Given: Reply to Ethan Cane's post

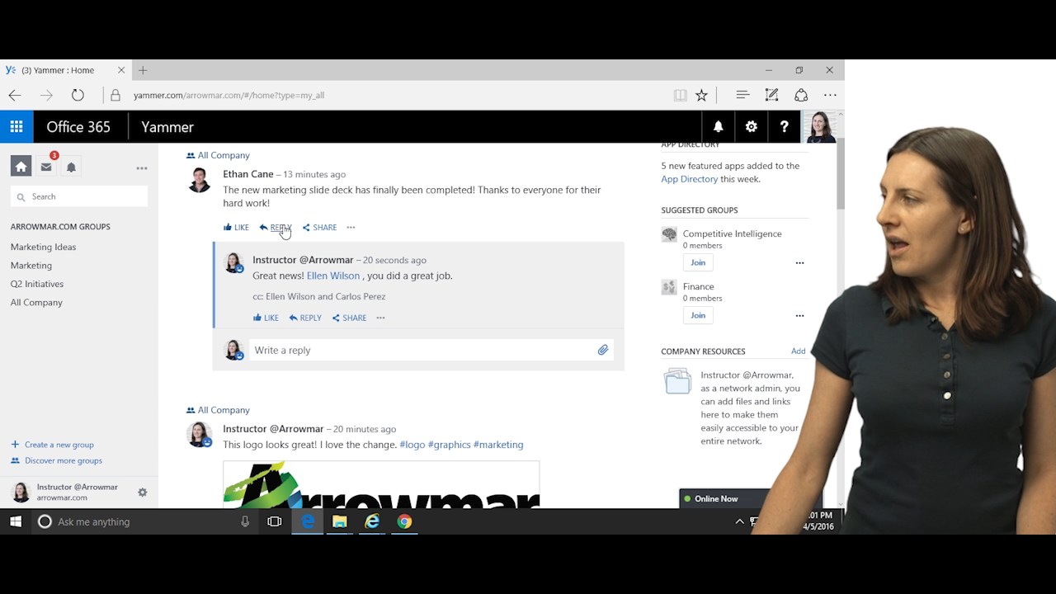Looking at the screenshot, I should click(276, 228).
